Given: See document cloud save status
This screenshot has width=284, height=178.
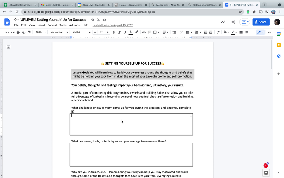Looking at the screenshot, I should 104,20.
